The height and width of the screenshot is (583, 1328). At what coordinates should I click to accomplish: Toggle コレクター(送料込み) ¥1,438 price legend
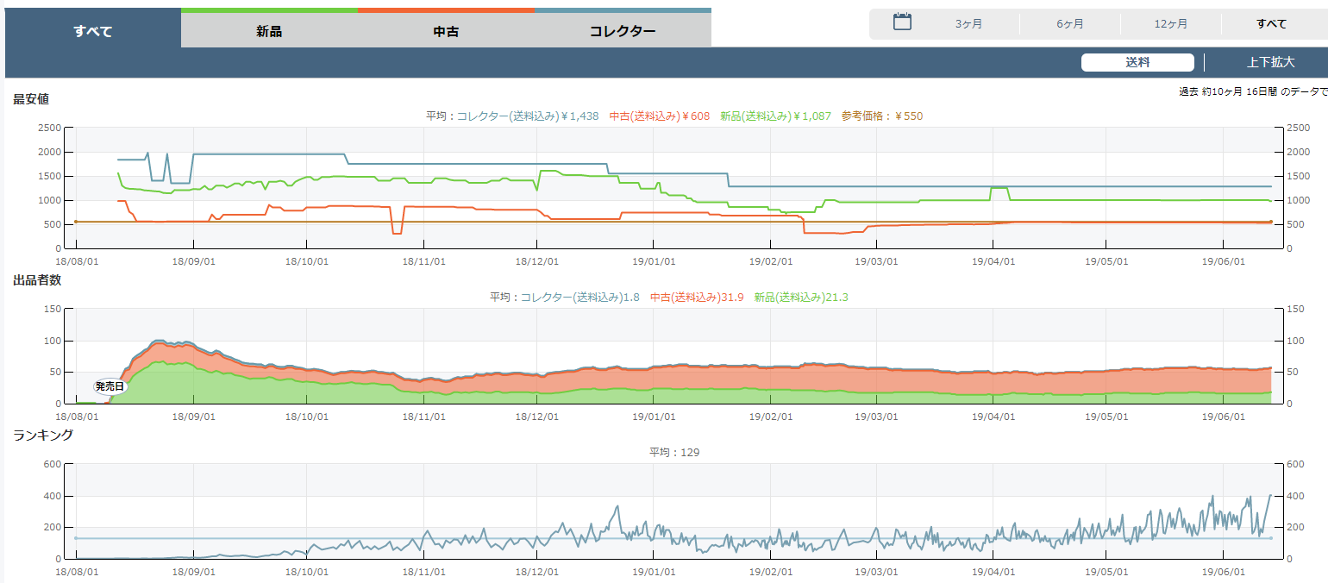point(527,116)
